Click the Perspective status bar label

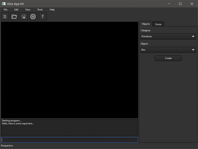pyautogui.click(x=7, y=146)
